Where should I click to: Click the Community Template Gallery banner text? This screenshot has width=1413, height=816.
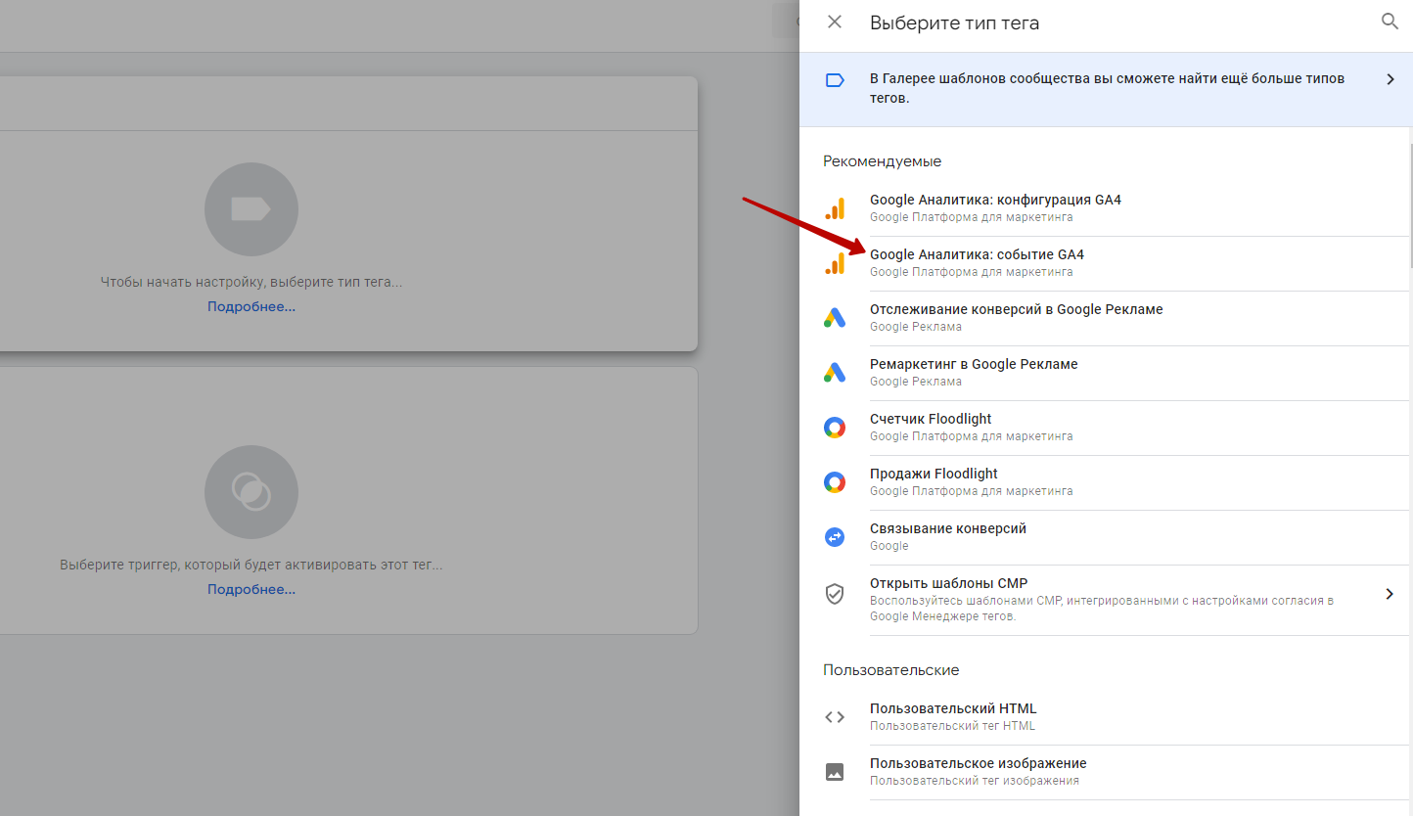[1107, 88]
